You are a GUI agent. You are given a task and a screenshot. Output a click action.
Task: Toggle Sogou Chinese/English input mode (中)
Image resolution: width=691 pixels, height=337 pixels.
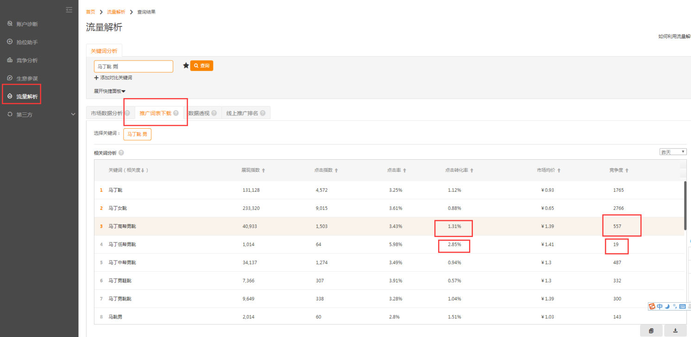tap(660, 306)
